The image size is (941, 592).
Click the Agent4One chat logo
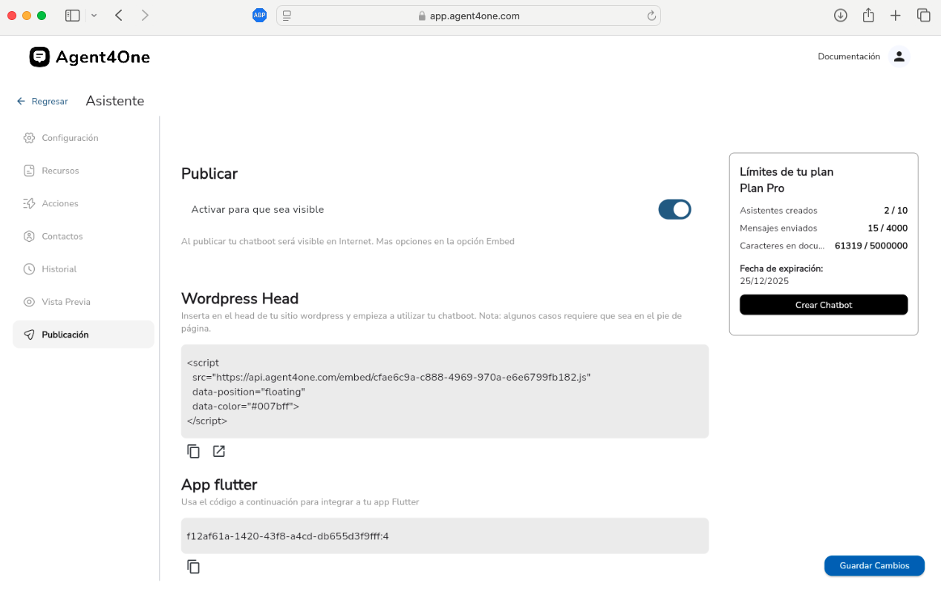39,57
